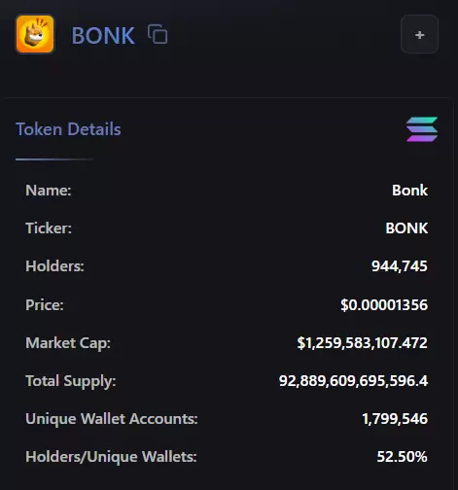Click the Holders/Unique Wallets label

pos(111,457)
